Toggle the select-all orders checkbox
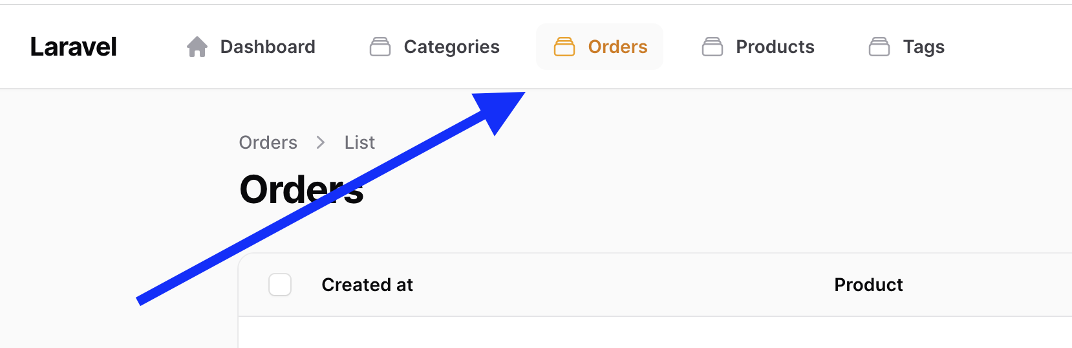Viewport: 1072px width, 348px height. [x=280, y=285]
